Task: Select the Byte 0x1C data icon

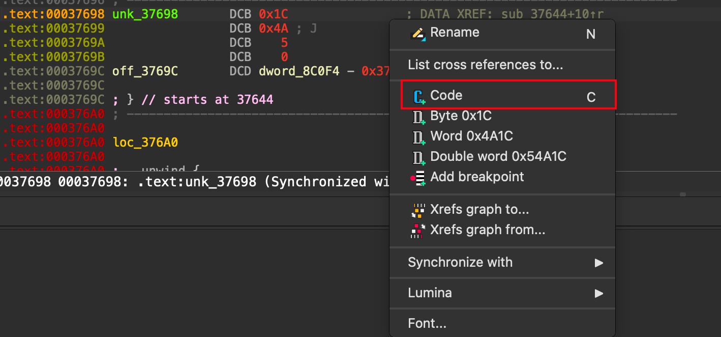Action: (419, 117)
